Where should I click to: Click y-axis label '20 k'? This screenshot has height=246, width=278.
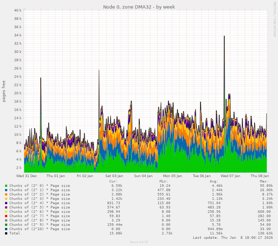click(18, 93)
